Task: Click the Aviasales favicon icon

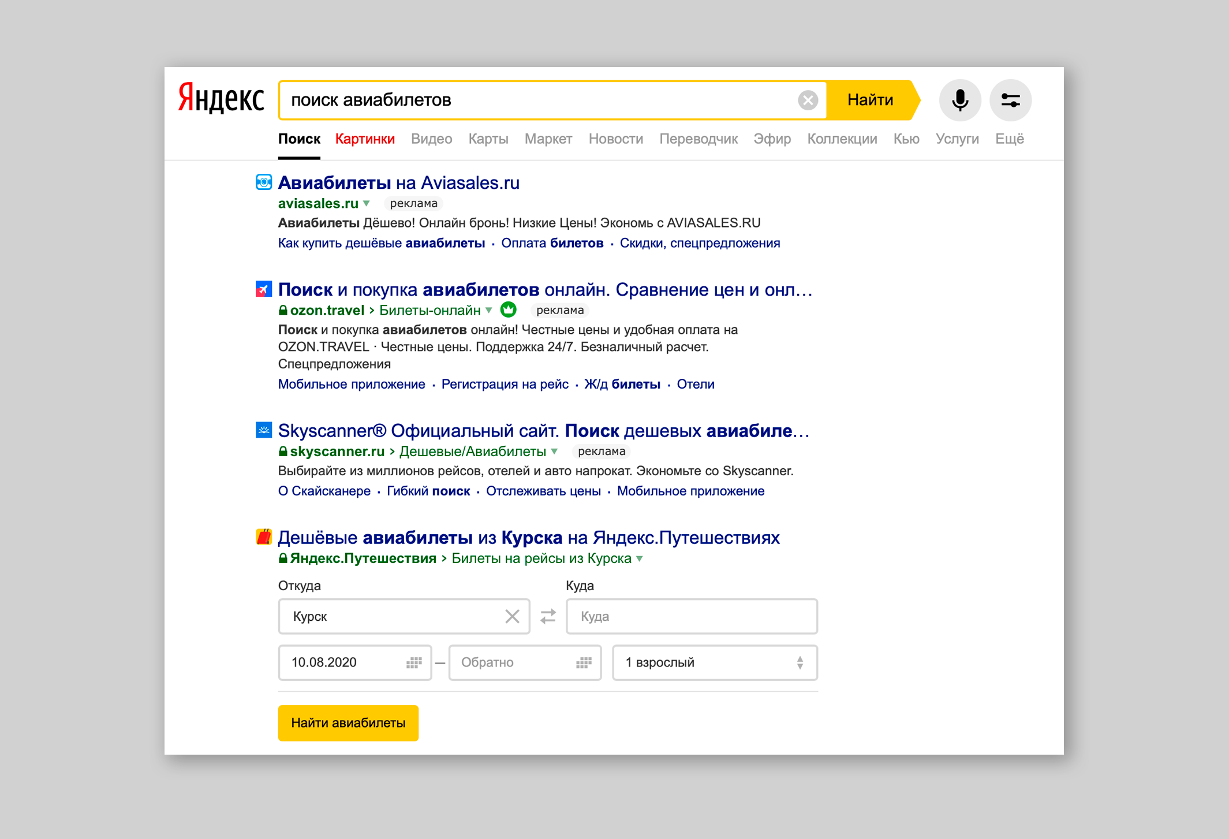Action: click(264, 182)
